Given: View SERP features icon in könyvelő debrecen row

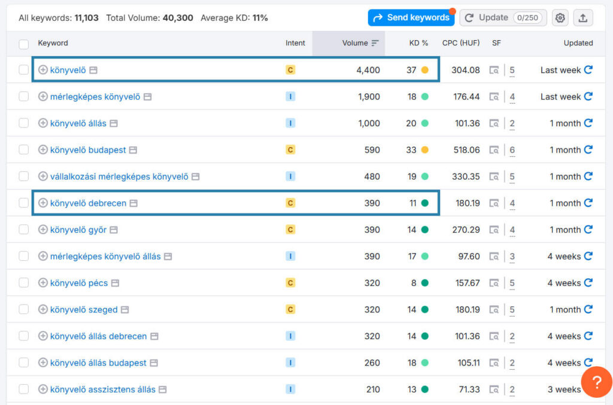Looking at the screenshot, I should (x=494, y=203).
